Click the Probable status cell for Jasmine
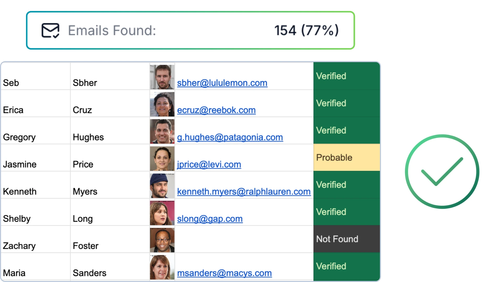 click(x=347, y=157)
